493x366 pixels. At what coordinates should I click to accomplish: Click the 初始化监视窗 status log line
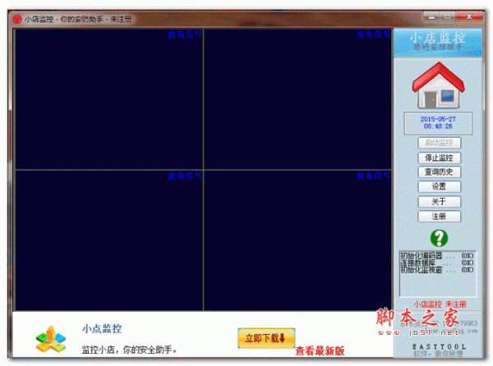(x=437, y=270)
